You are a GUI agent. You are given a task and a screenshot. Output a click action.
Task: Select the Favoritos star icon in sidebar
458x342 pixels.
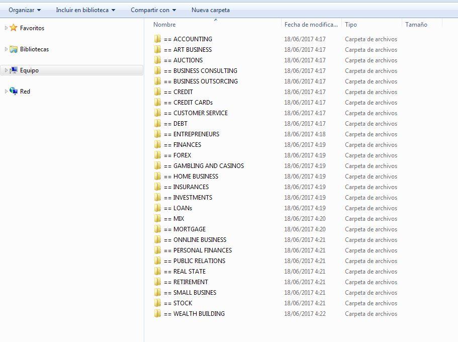(x=14, y=28)
